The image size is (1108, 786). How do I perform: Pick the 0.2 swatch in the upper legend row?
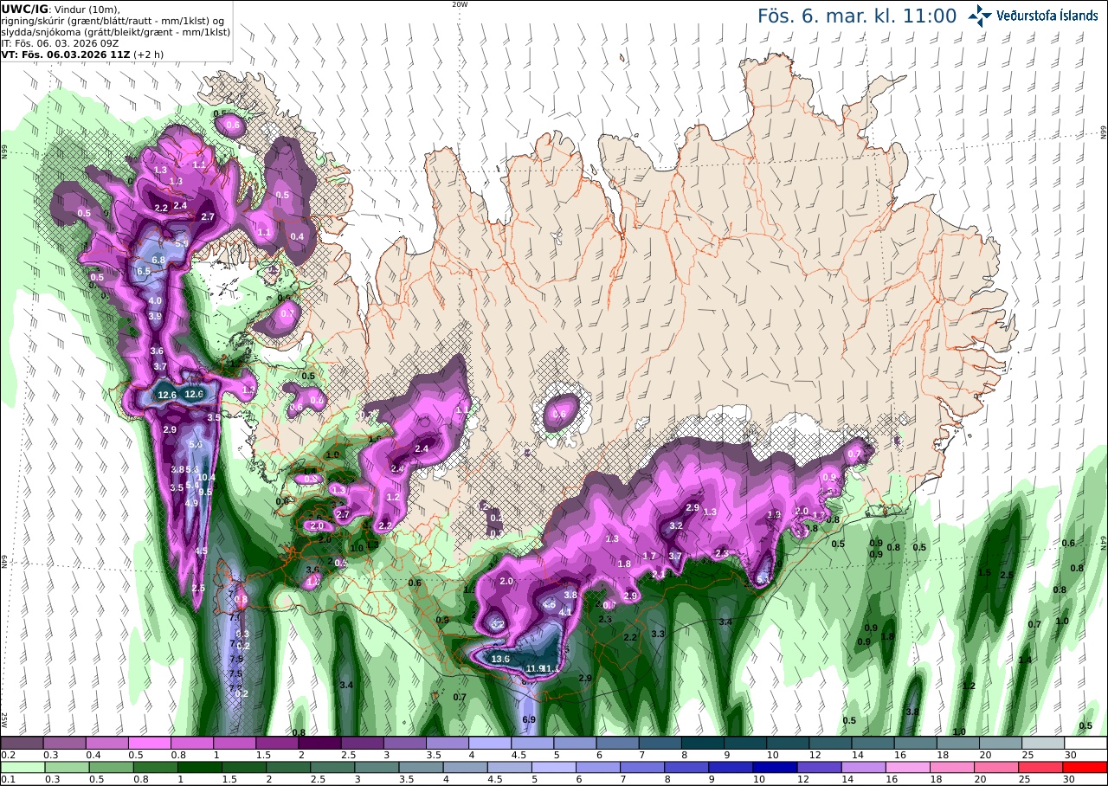(x=22, y=743)
